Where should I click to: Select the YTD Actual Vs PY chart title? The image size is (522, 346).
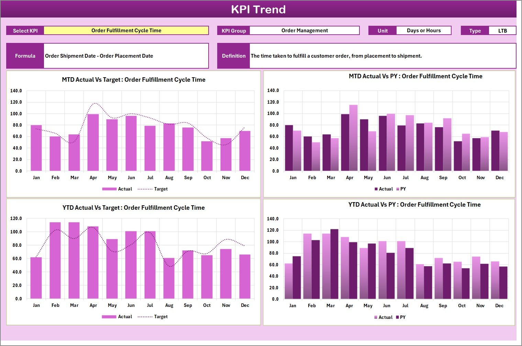(x=414, y=205)
